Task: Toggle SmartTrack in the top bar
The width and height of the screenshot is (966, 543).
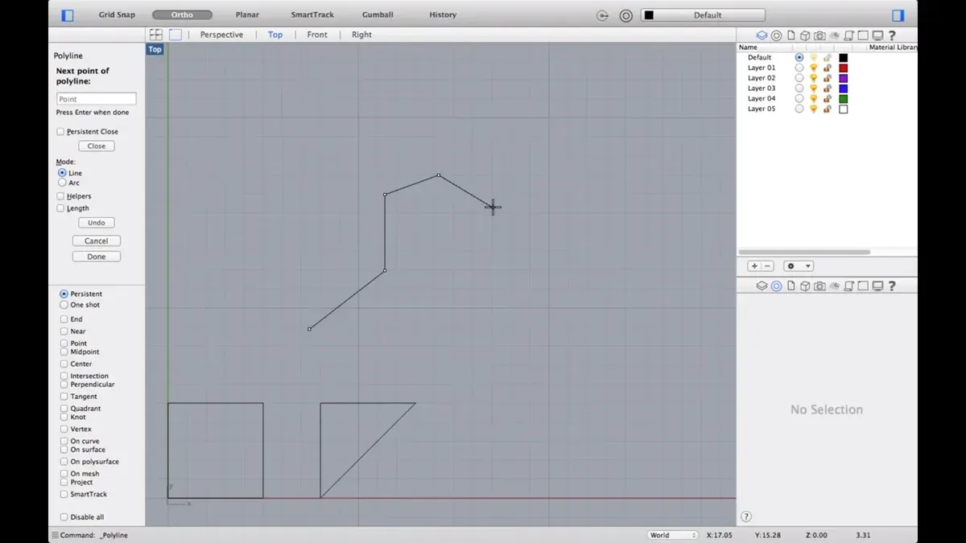Action: pos(312,15)
